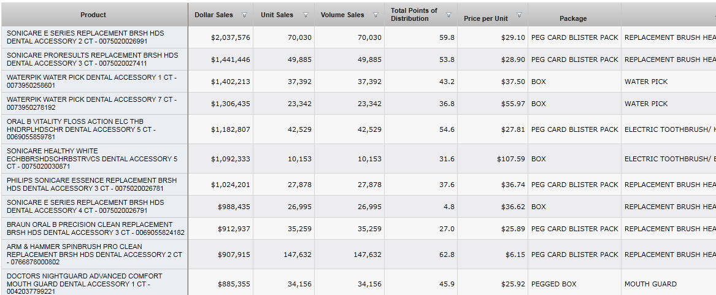
Task: Open the Dollar Sales filter icon
Action: [x=245, y=15]
